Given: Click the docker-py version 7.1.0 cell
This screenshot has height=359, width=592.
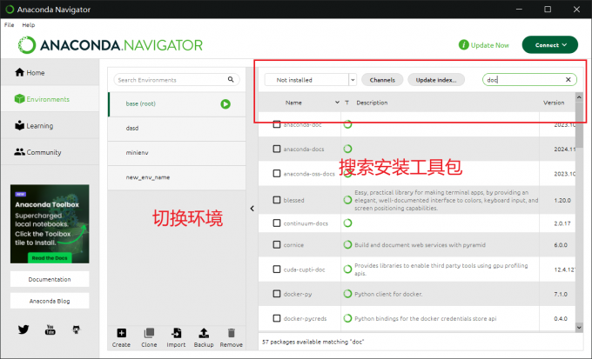Looking at the screenshot, I should tap(561, 294).
